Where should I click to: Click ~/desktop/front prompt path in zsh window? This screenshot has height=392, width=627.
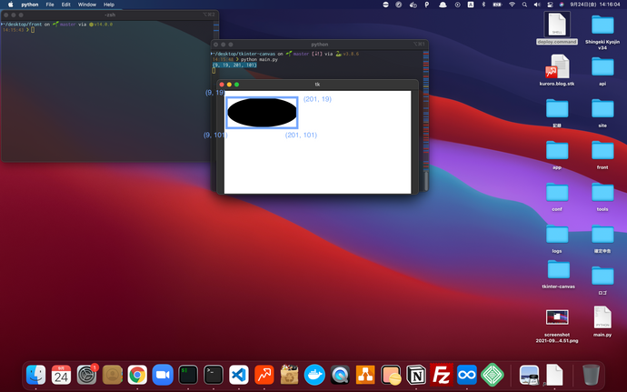24,25
